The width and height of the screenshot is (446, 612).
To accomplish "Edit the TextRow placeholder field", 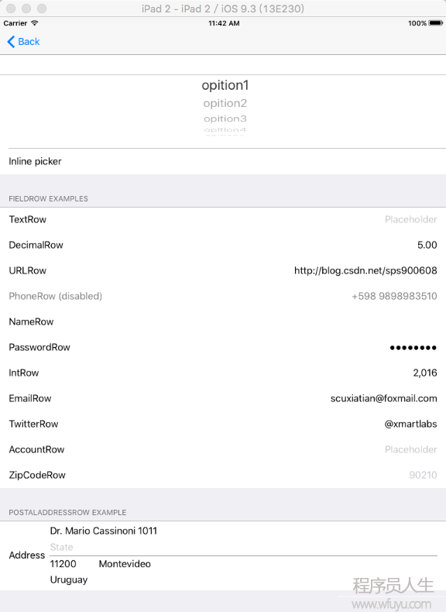I will (410, 219).
